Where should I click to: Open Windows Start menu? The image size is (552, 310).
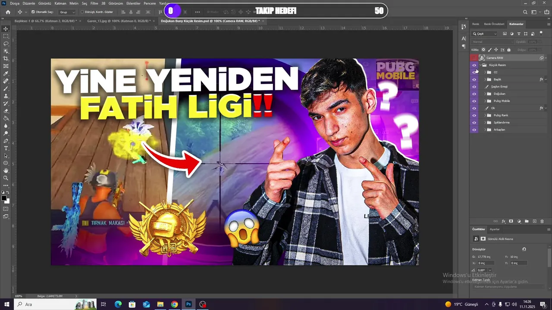[6, 304]
